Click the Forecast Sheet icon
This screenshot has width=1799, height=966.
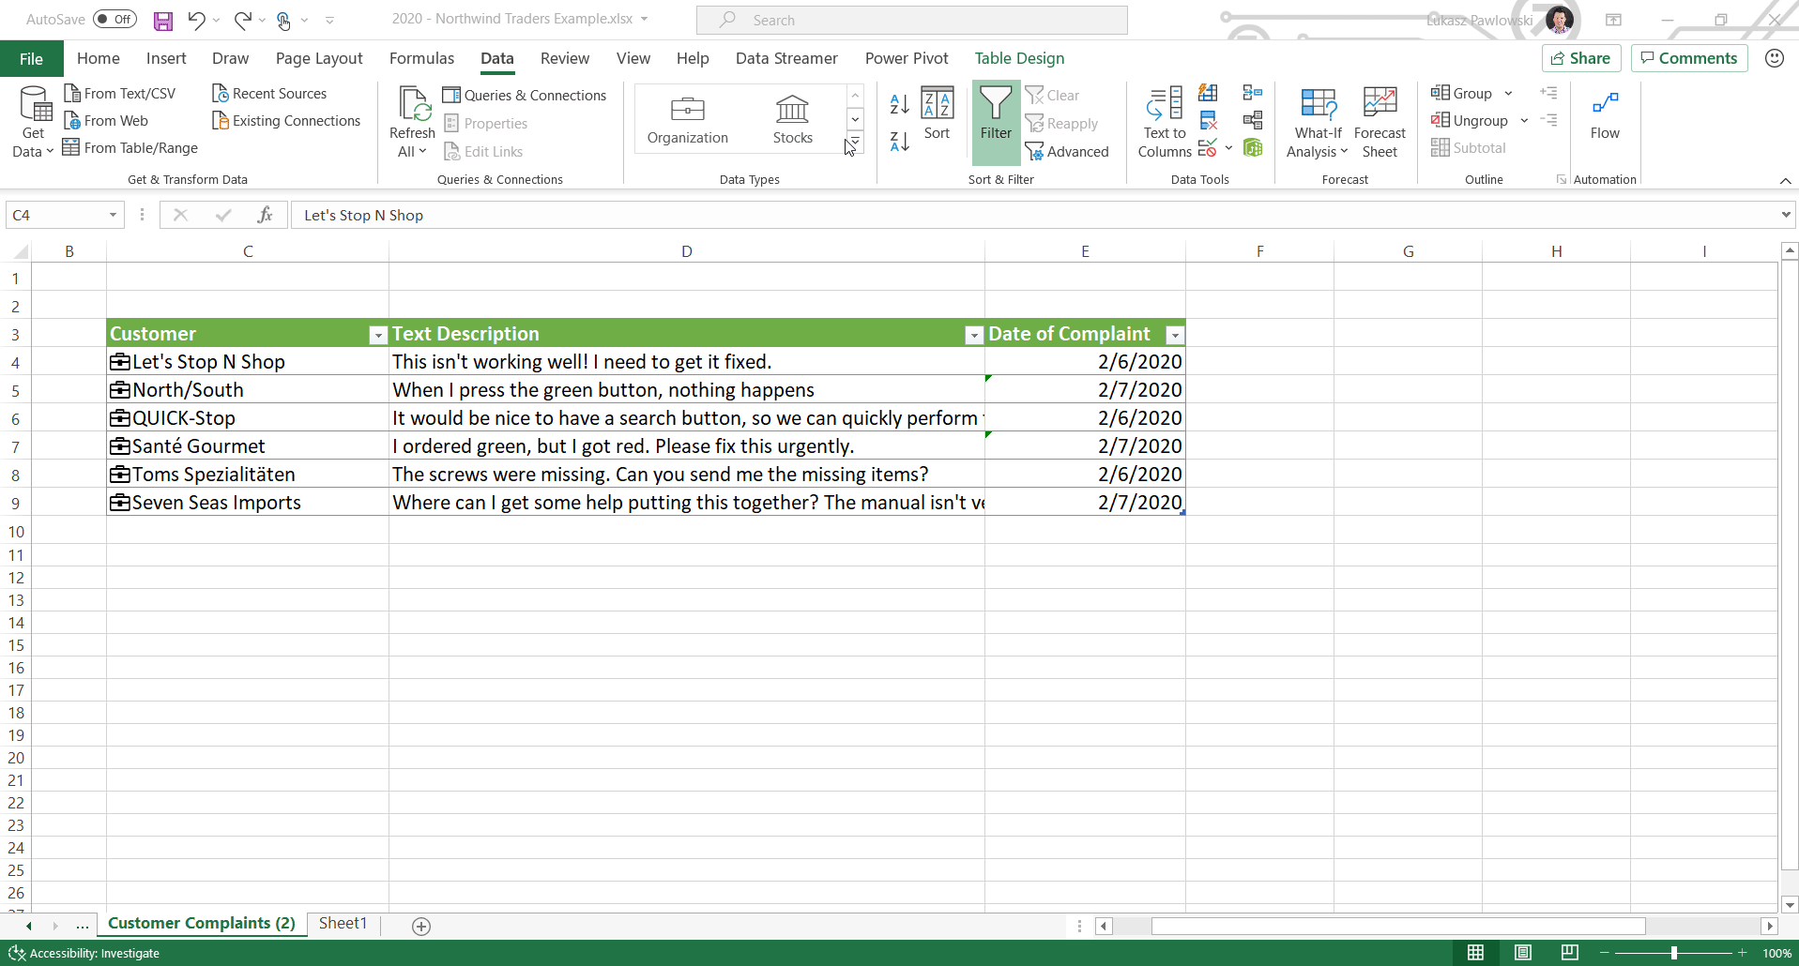(1380, 123)
